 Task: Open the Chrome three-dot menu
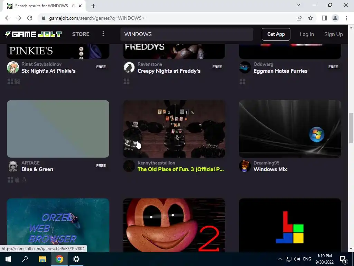click(x=346, y=18)
